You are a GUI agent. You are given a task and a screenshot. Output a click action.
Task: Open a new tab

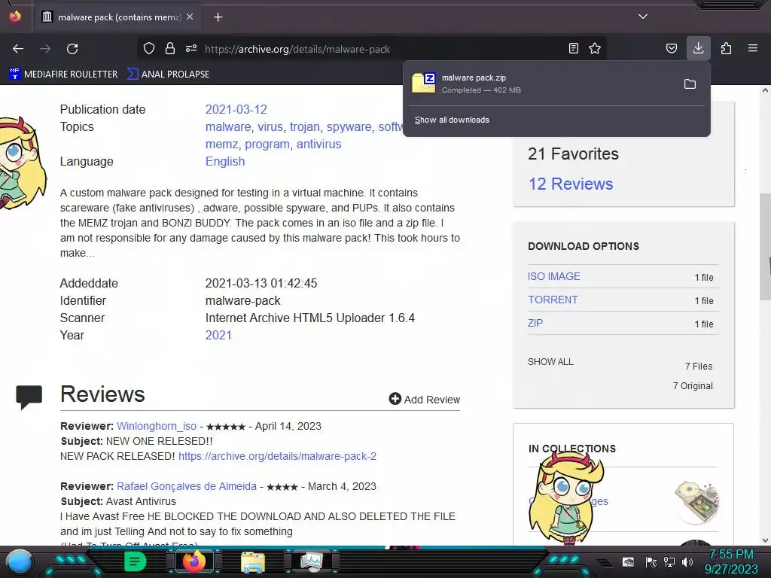tap(218, 17)
